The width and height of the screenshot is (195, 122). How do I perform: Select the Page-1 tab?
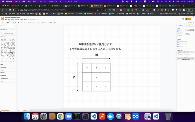tap(25, 110)
